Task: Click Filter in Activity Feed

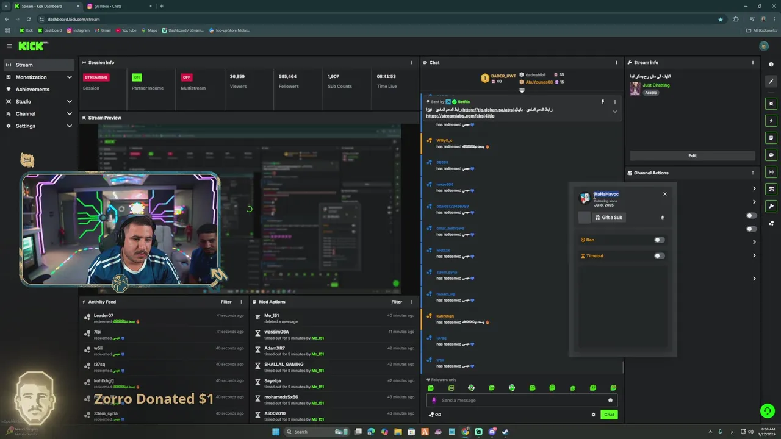Action: (x=226, y=302)
